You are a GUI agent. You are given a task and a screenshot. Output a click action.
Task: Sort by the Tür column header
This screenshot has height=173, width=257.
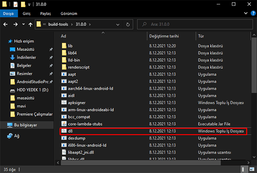201,36
